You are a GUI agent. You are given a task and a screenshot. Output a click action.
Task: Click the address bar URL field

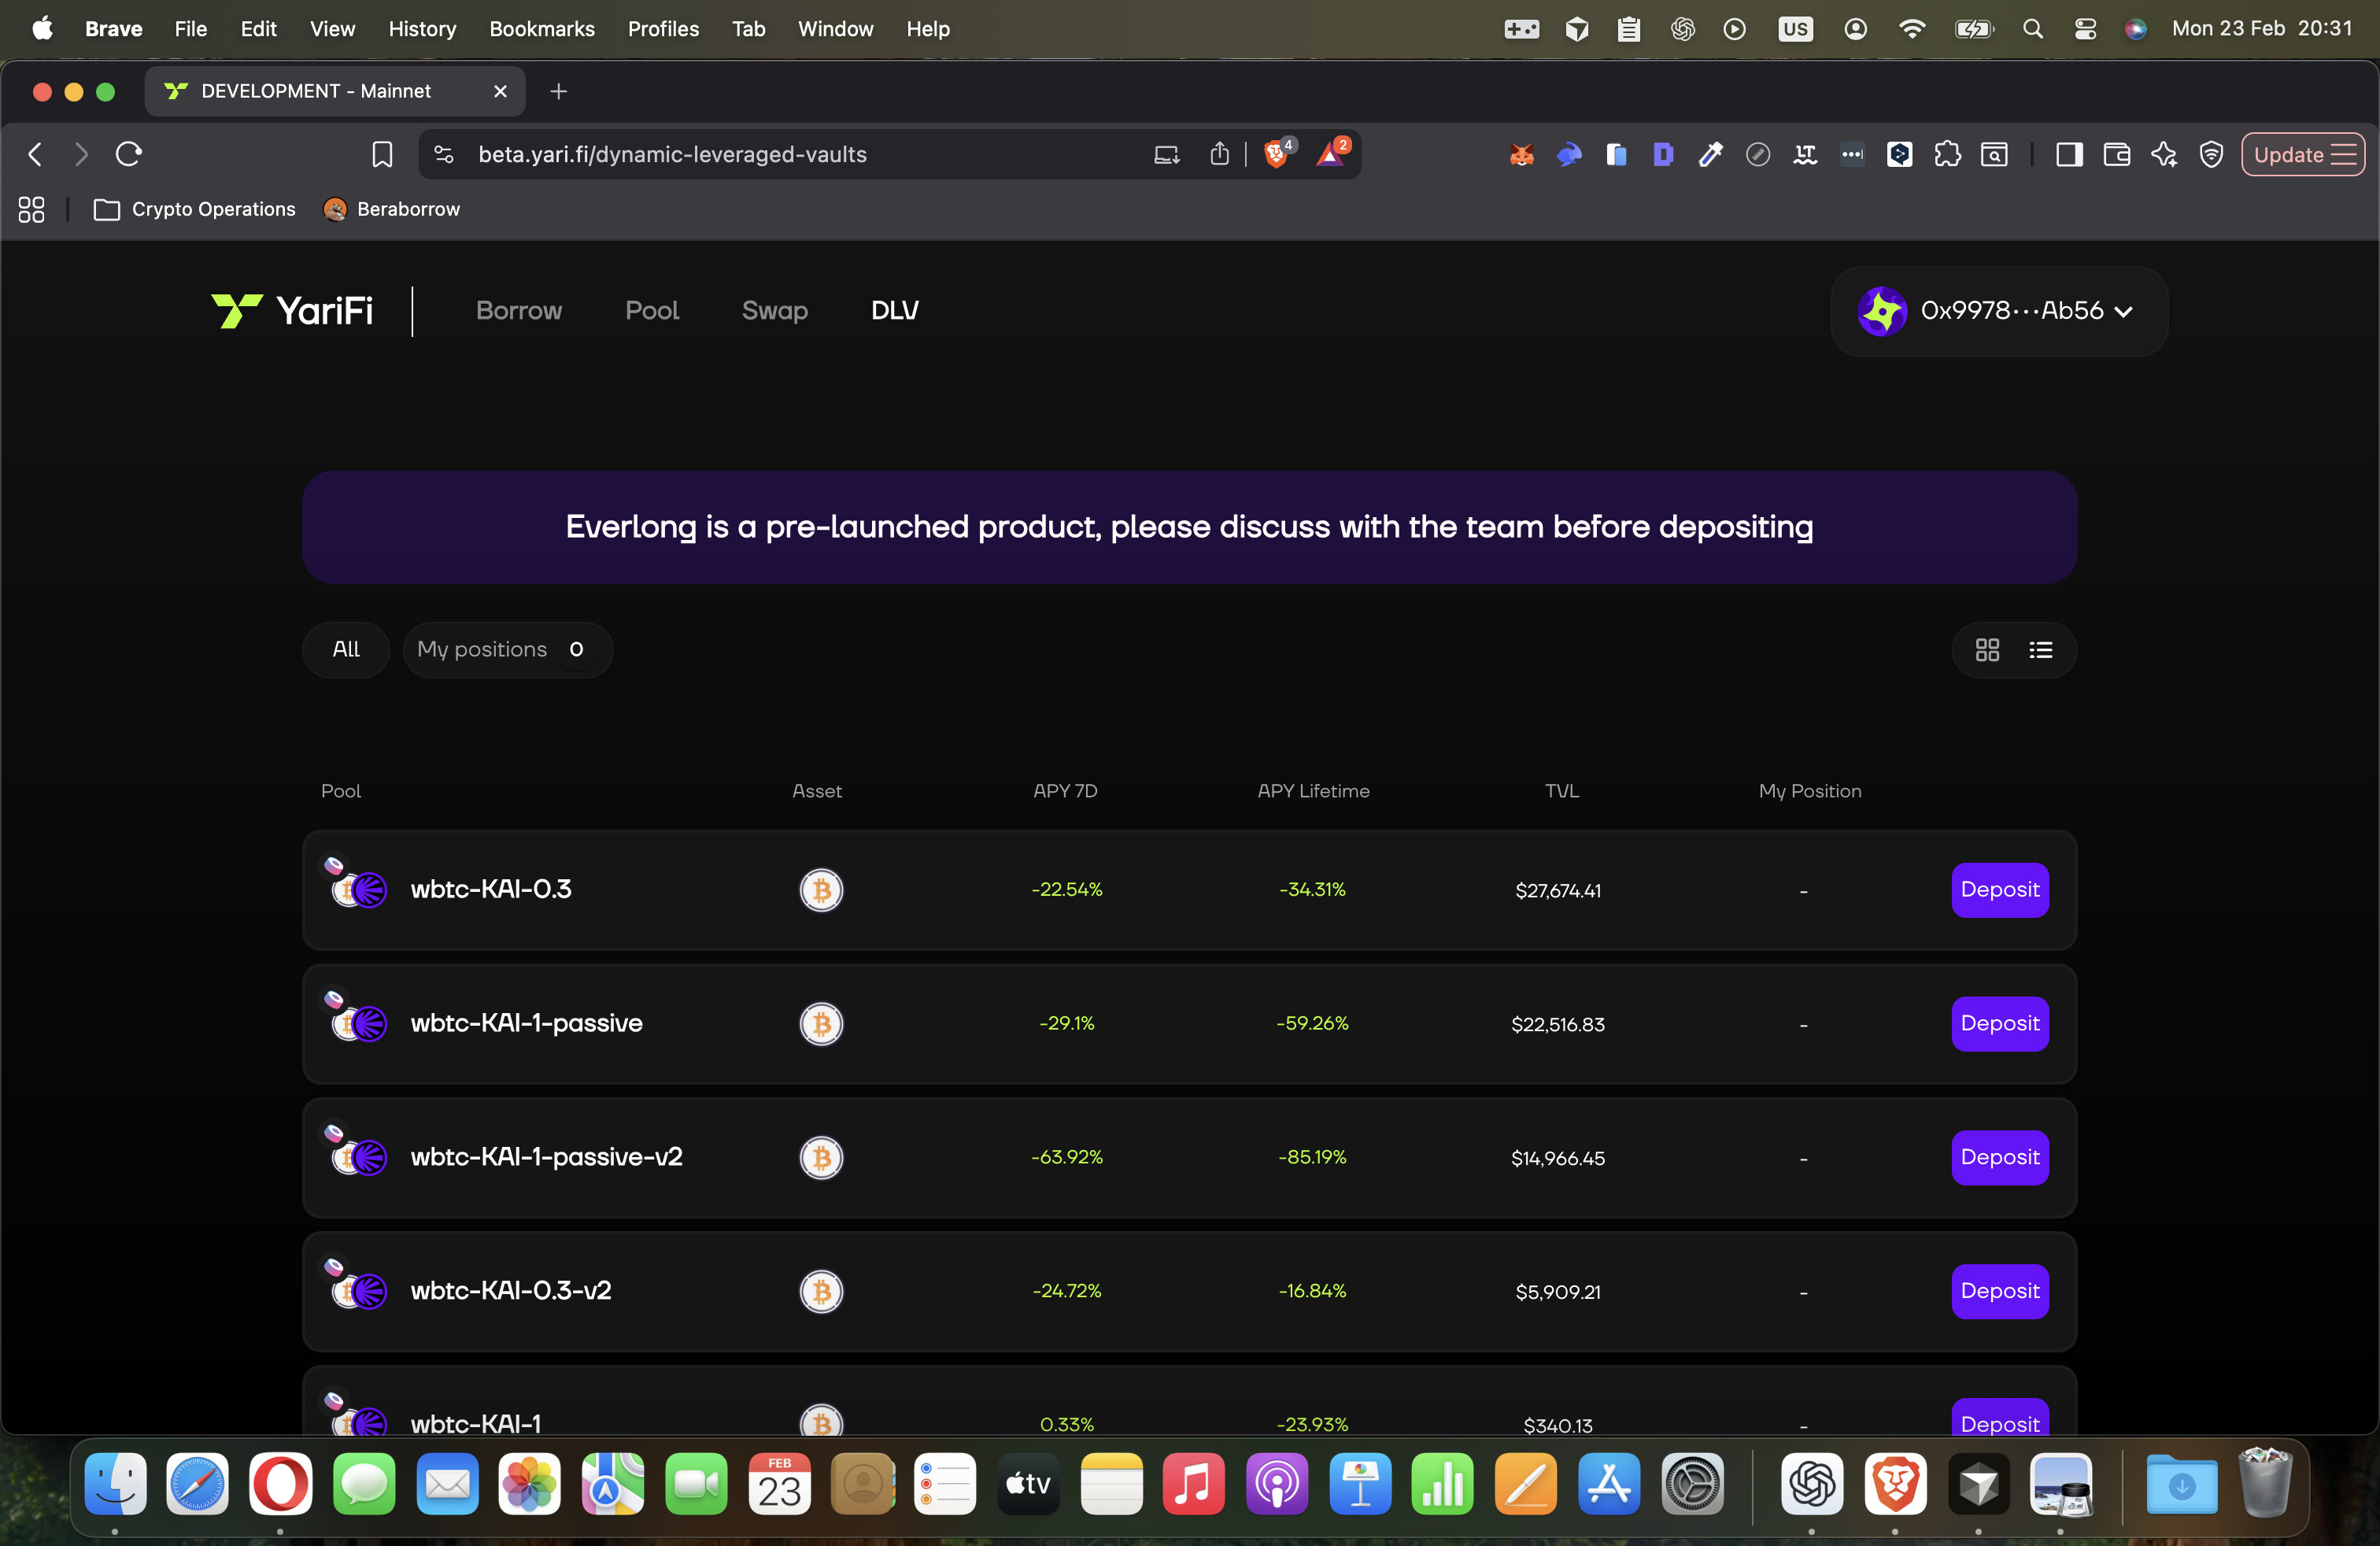pos(672,155)
